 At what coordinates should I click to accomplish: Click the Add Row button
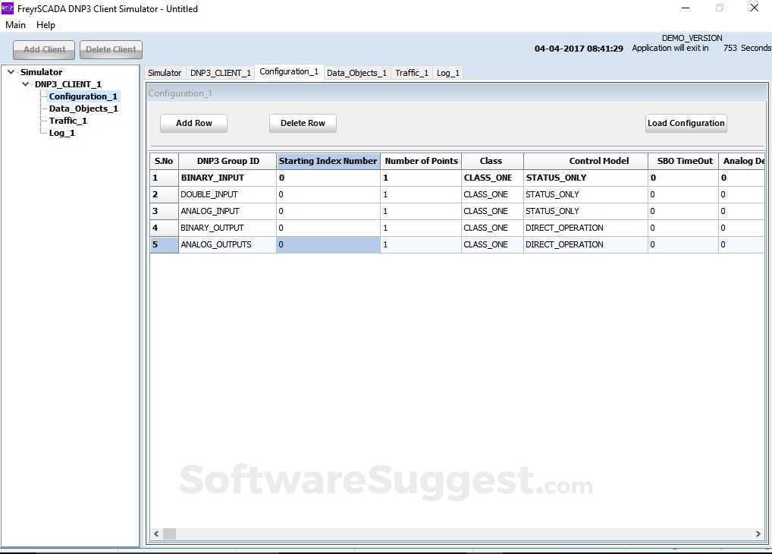click(193, 122)
